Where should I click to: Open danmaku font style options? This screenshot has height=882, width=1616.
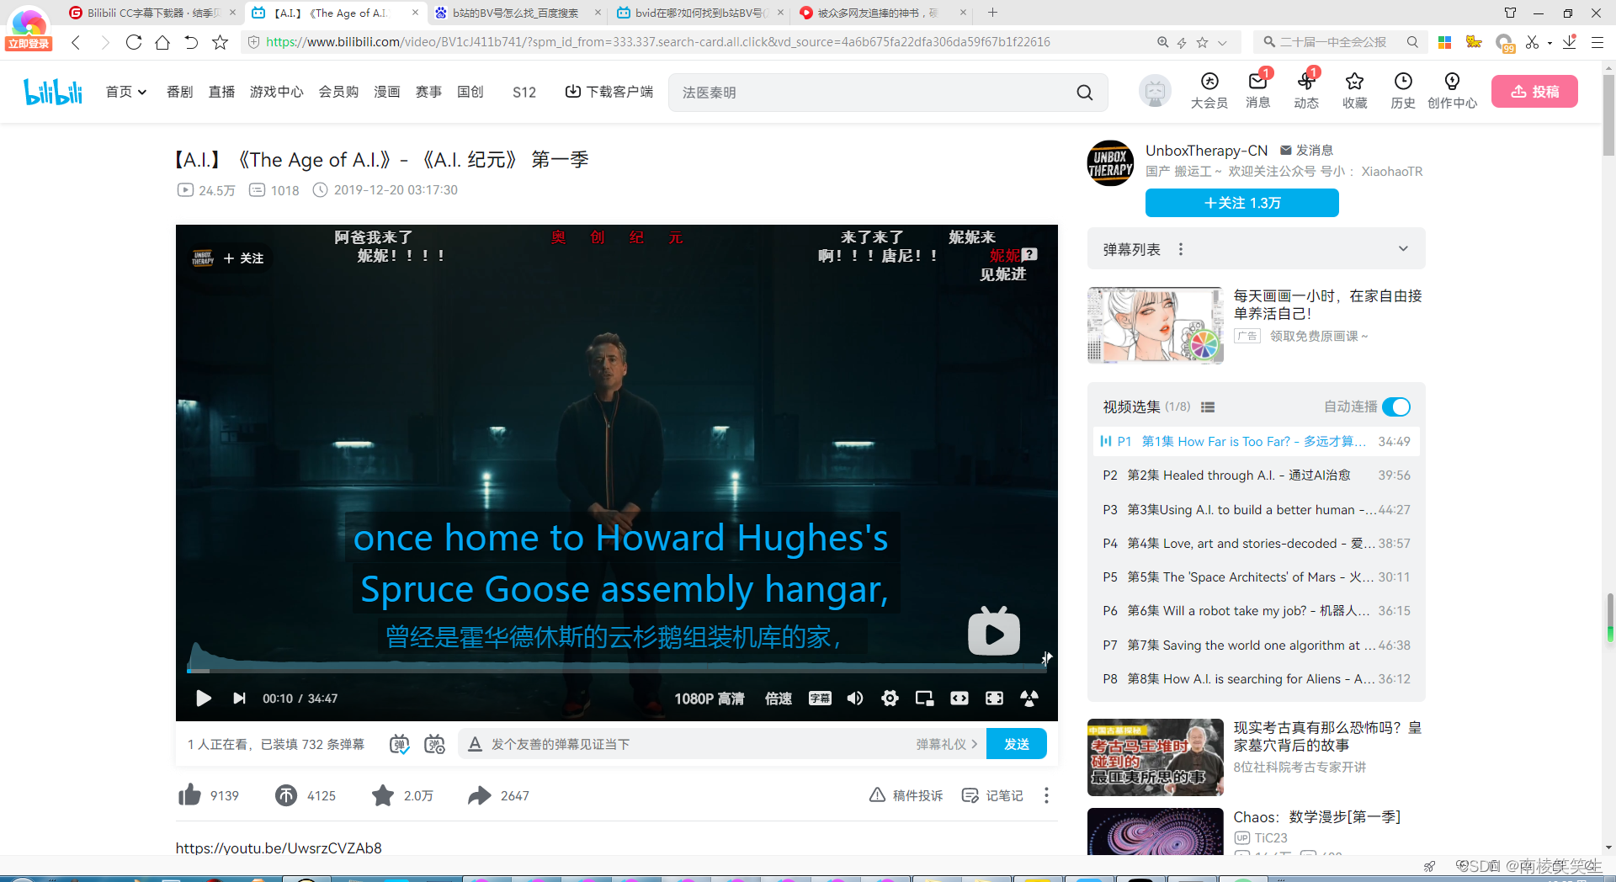[475, 744]
